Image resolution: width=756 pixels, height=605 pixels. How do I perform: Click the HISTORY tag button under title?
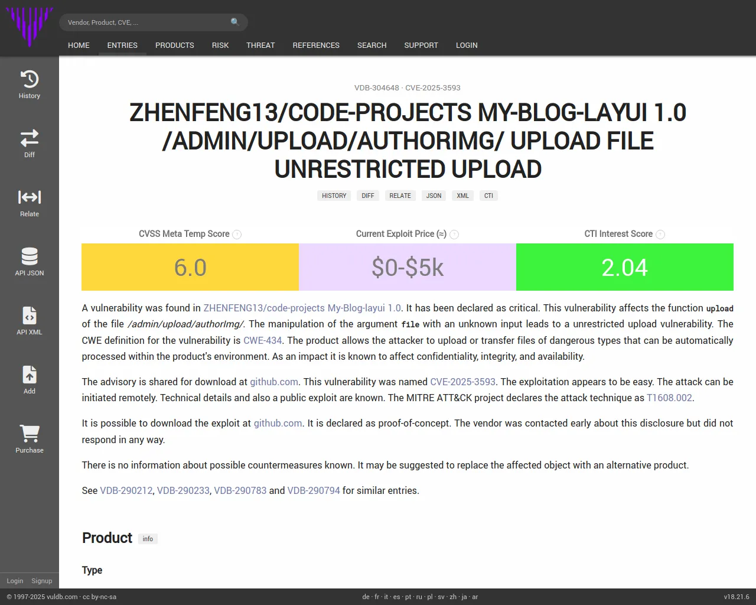click(x=334, y=196)
